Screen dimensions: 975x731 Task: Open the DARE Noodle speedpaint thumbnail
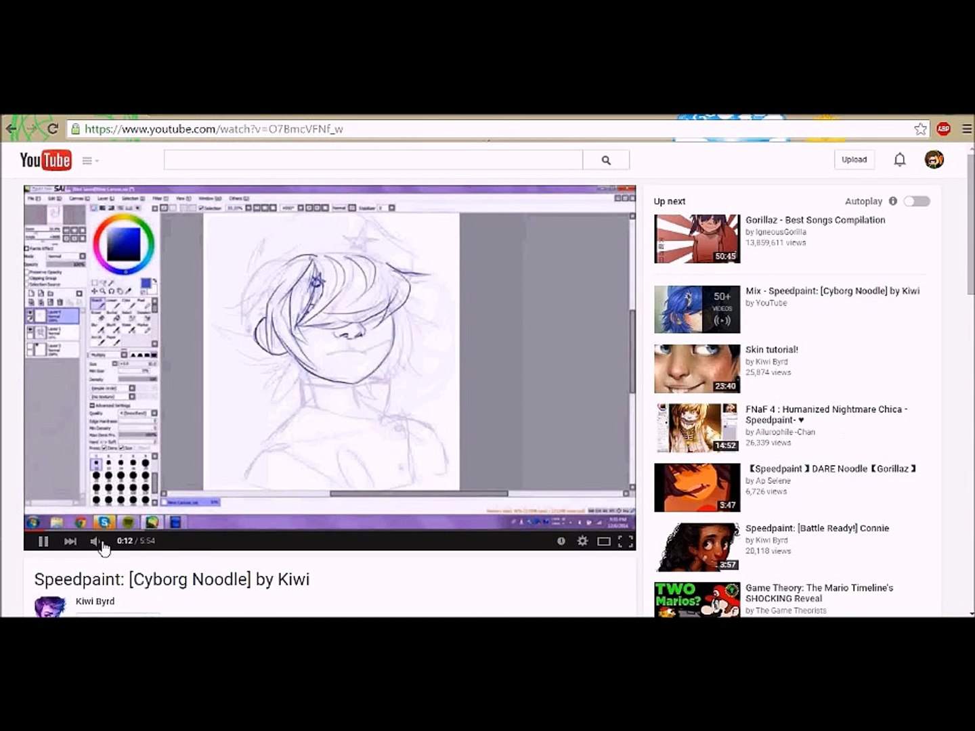(x=697, y=488)
